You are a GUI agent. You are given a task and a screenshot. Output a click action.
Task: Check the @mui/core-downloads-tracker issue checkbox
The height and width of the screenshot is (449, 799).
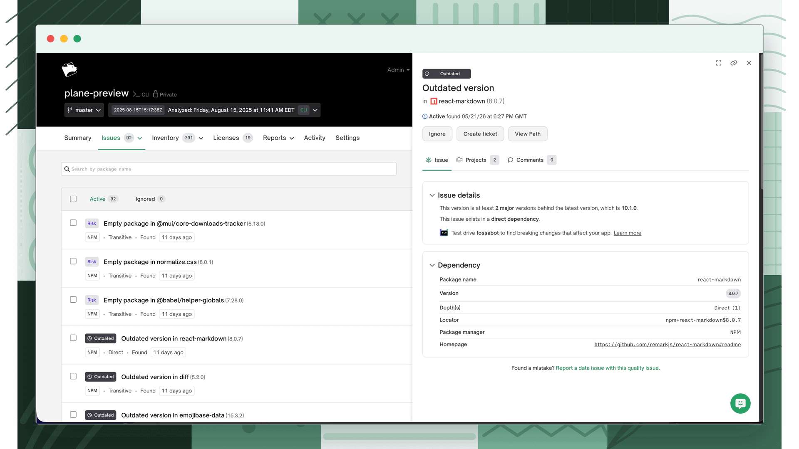point(73,223)
